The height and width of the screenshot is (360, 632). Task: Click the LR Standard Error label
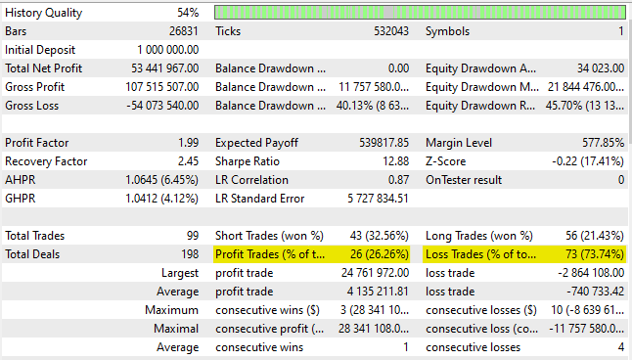tap(259, 198)
